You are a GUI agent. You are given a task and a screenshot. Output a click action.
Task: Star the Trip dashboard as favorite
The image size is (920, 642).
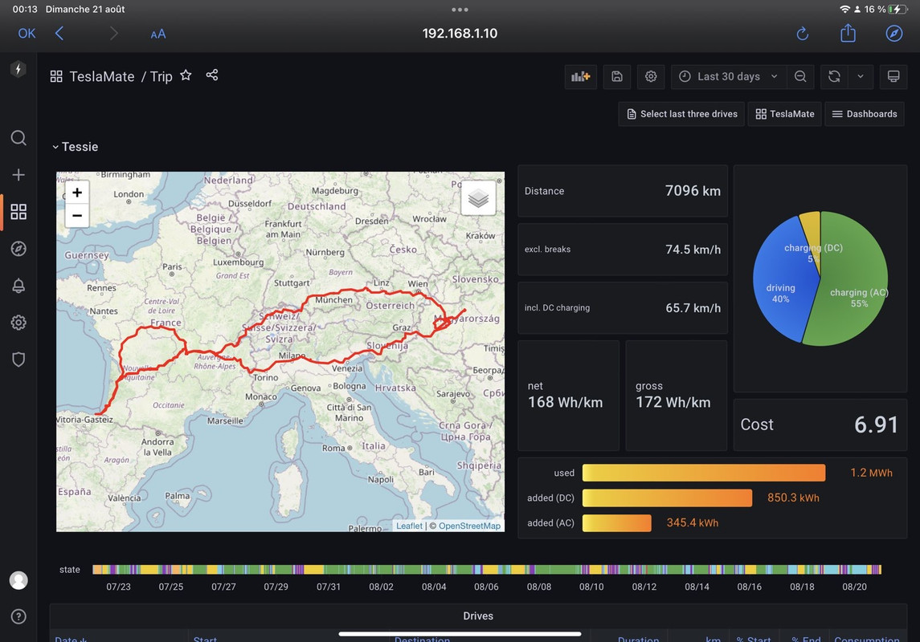tap(186, 75)
